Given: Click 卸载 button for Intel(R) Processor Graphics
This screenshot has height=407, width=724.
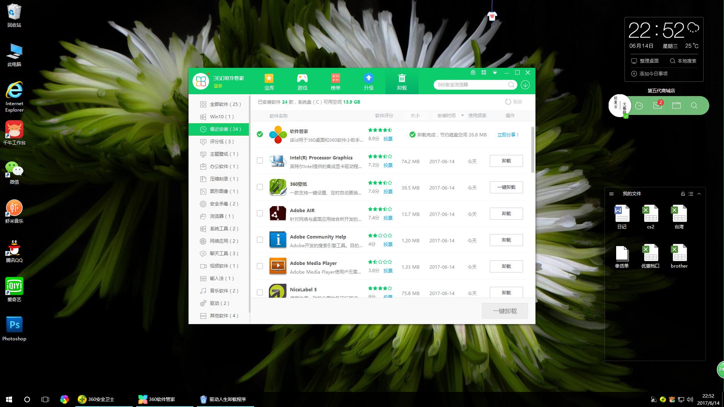Looking at the screenshot, I should point(506,161).
